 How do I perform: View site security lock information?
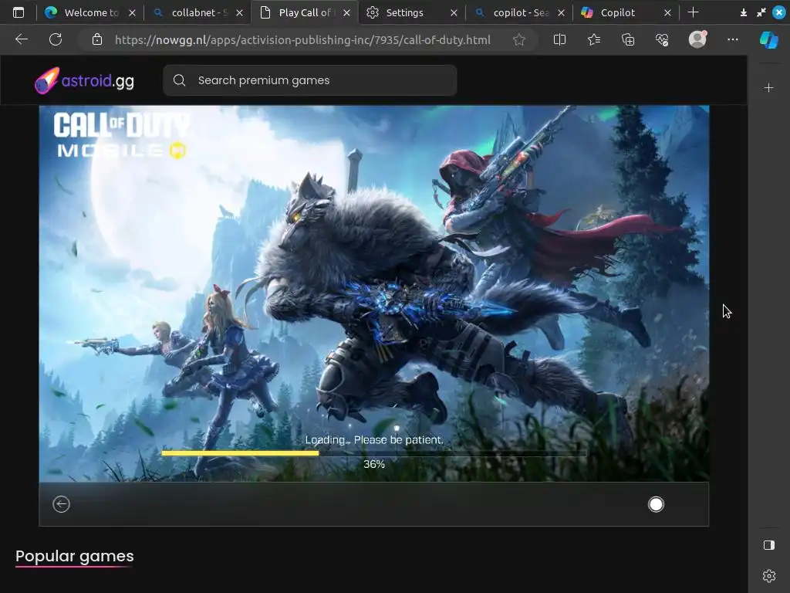pyautogui.click(x=97, y=40)
